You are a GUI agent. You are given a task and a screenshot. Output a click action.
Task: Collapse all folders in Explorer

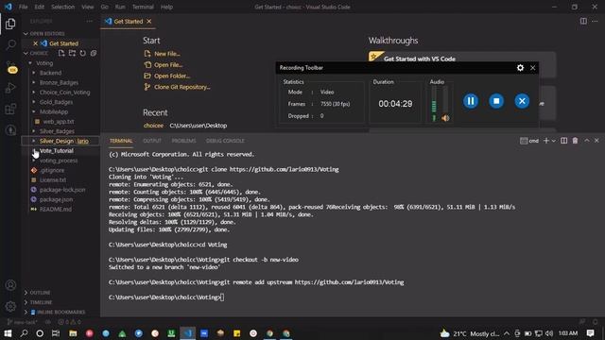click(x=94, y=53)
